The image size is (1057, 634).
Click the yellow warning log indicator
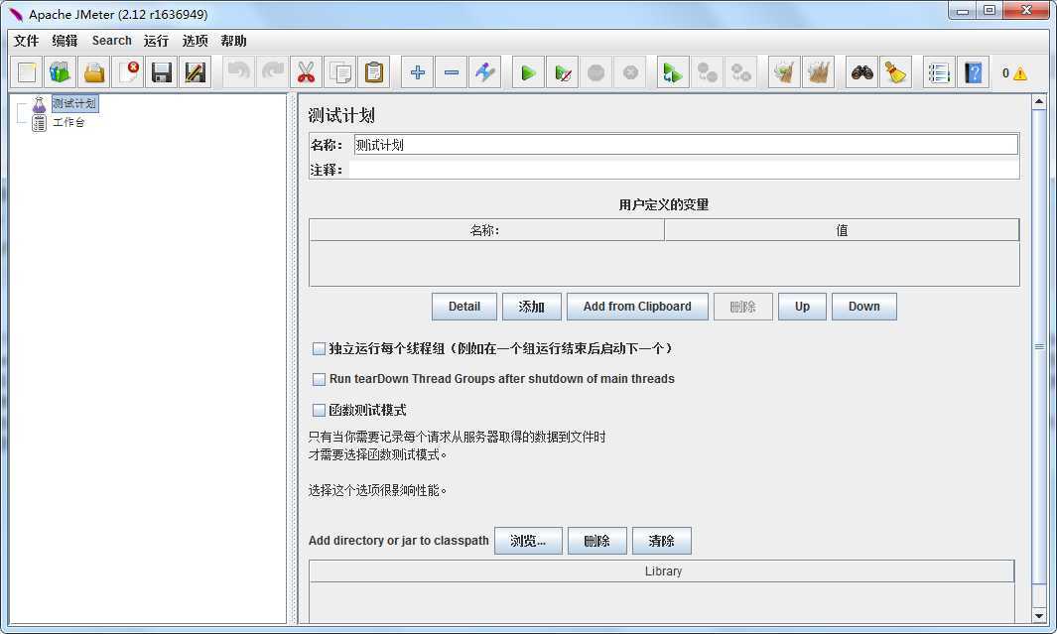tap(1020, 73)
